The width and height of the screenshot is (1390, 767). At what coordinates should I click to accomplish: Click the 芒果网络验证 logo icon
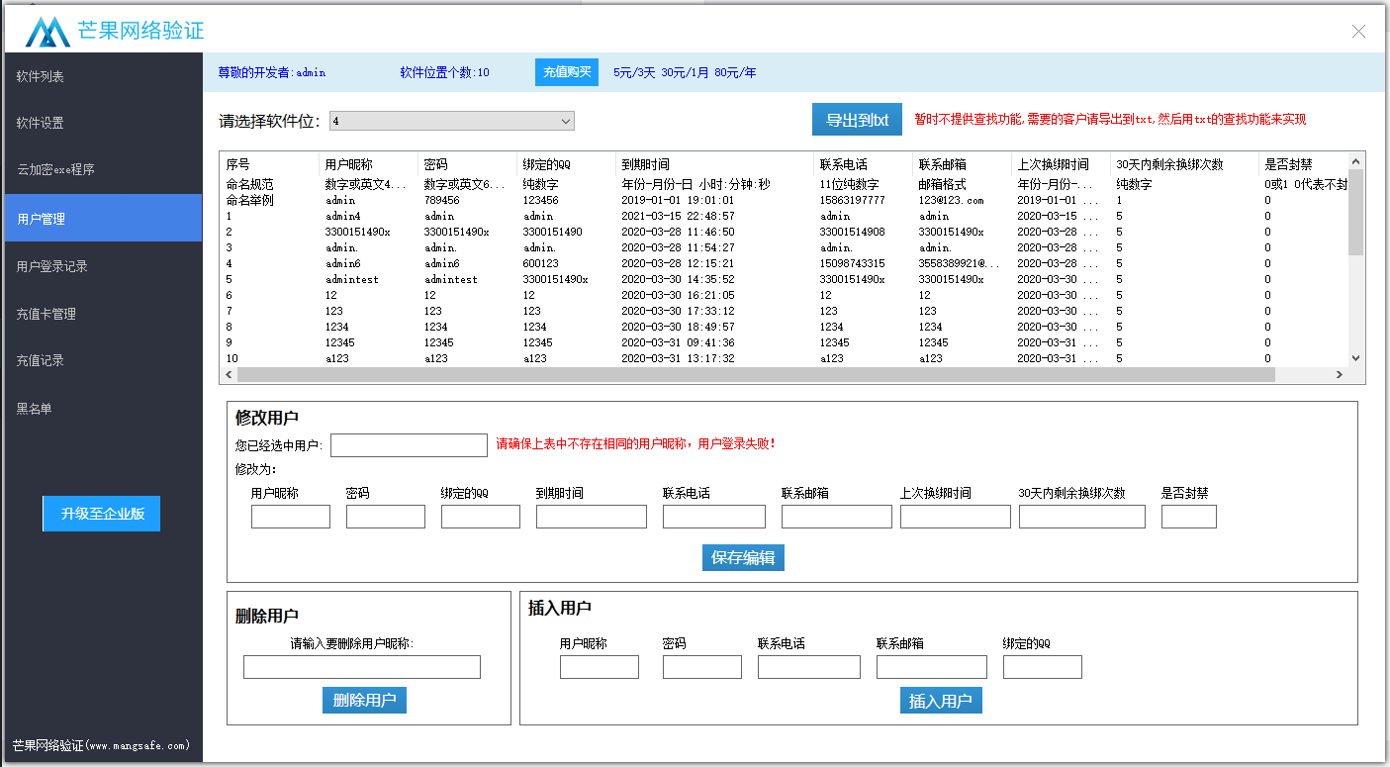[47, 31]
